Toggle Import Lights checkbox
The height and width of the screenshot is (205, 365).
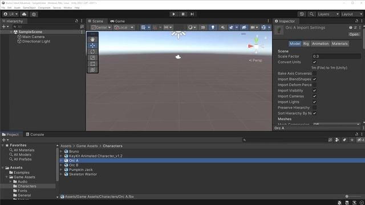pyautogui.click(x=314, y=102)
